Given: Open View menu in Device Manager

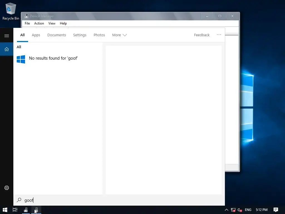Looking at the screenshot, I should click(x=52, y=23).
